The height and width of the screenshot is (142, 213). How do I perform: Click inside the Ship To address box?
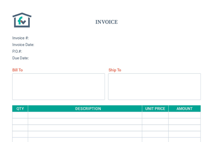point(154,87)
